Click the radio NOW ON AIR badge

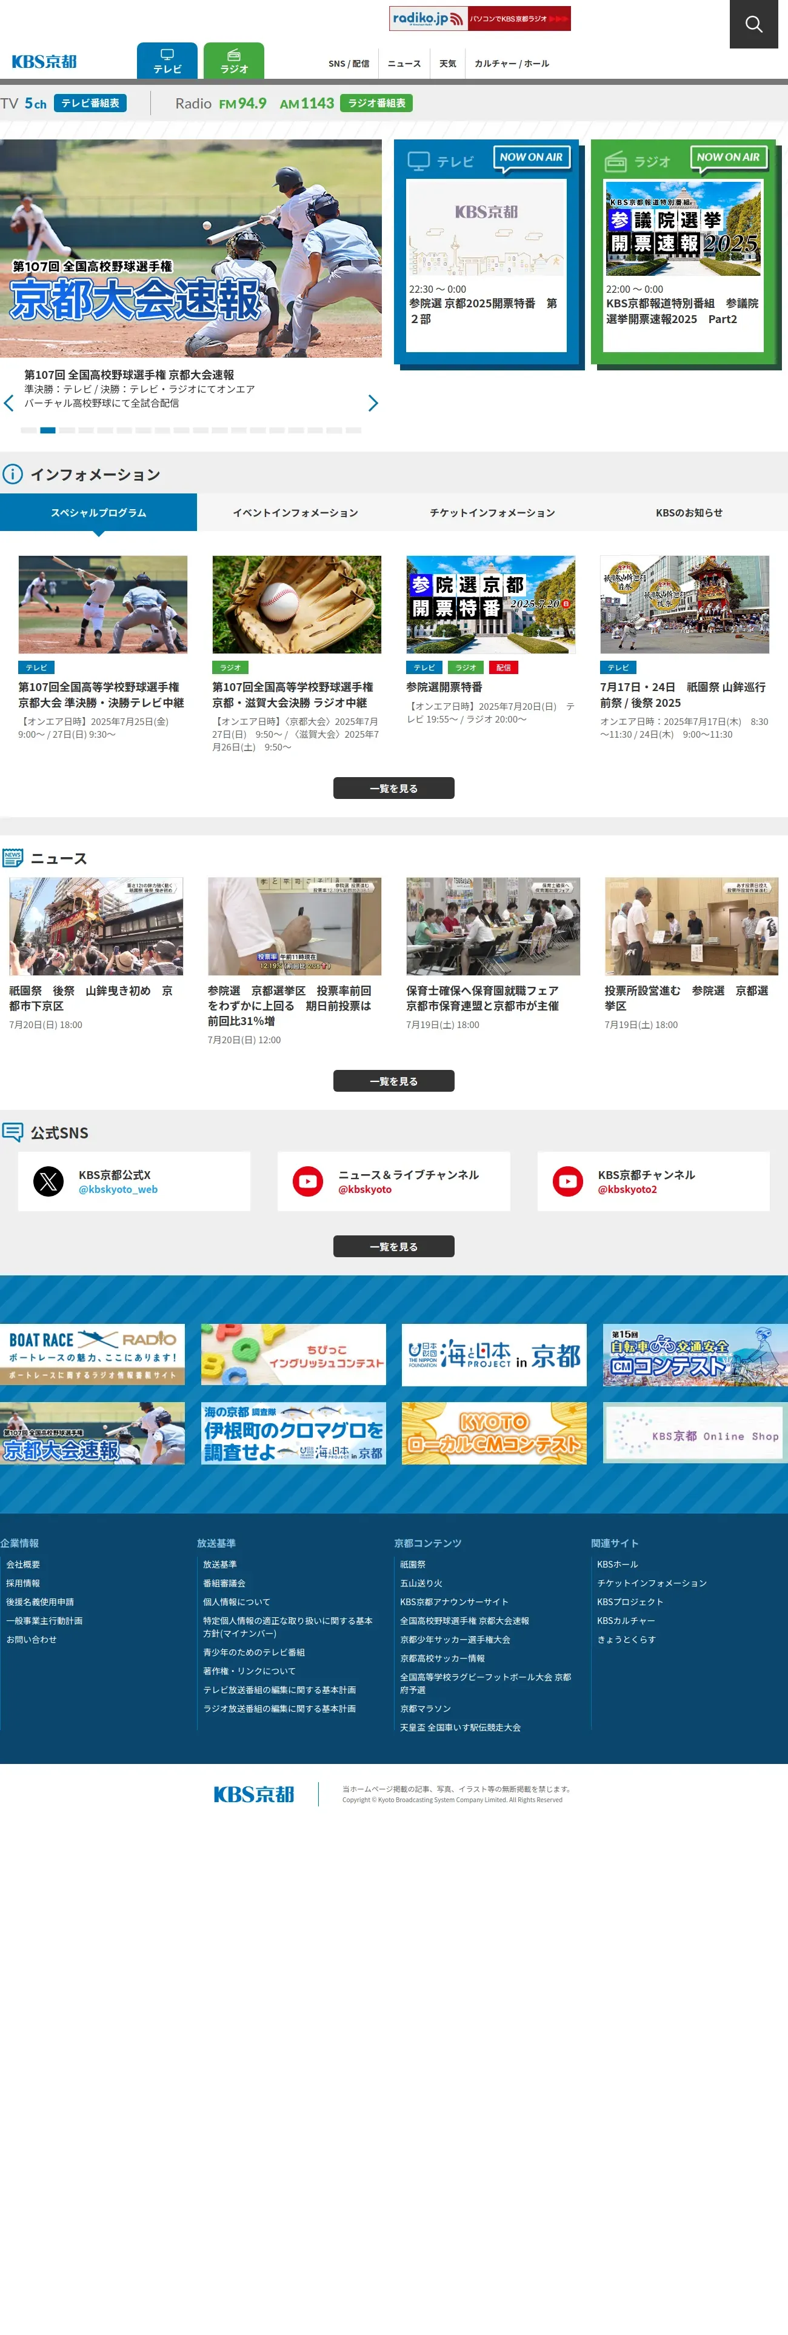point(728,158)
